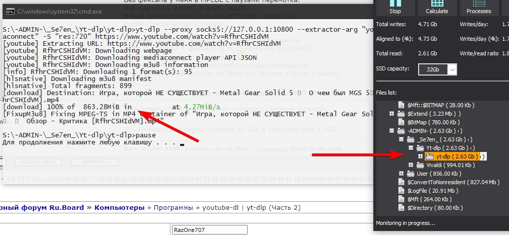Screen dimensions: 509x235
Task: Open the Processes view
Action: coord(479,8)
